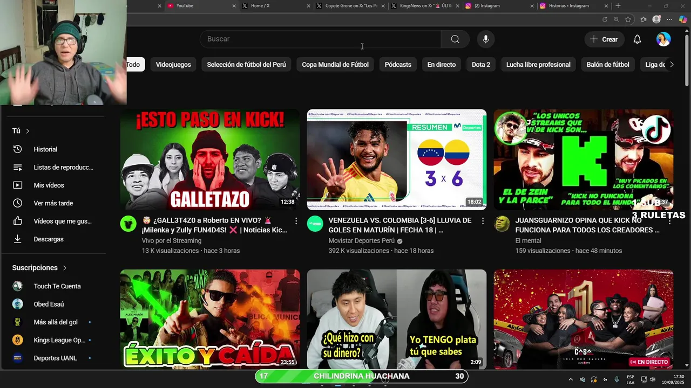Show more category chips with right arrow
Viewport: 691px width, 388px height.
coord(672,65)
